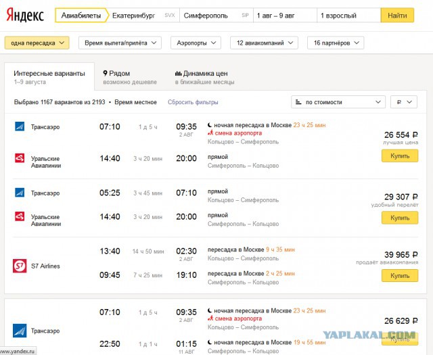
Task: Click the Найти search button
Action: click(397, 16)
